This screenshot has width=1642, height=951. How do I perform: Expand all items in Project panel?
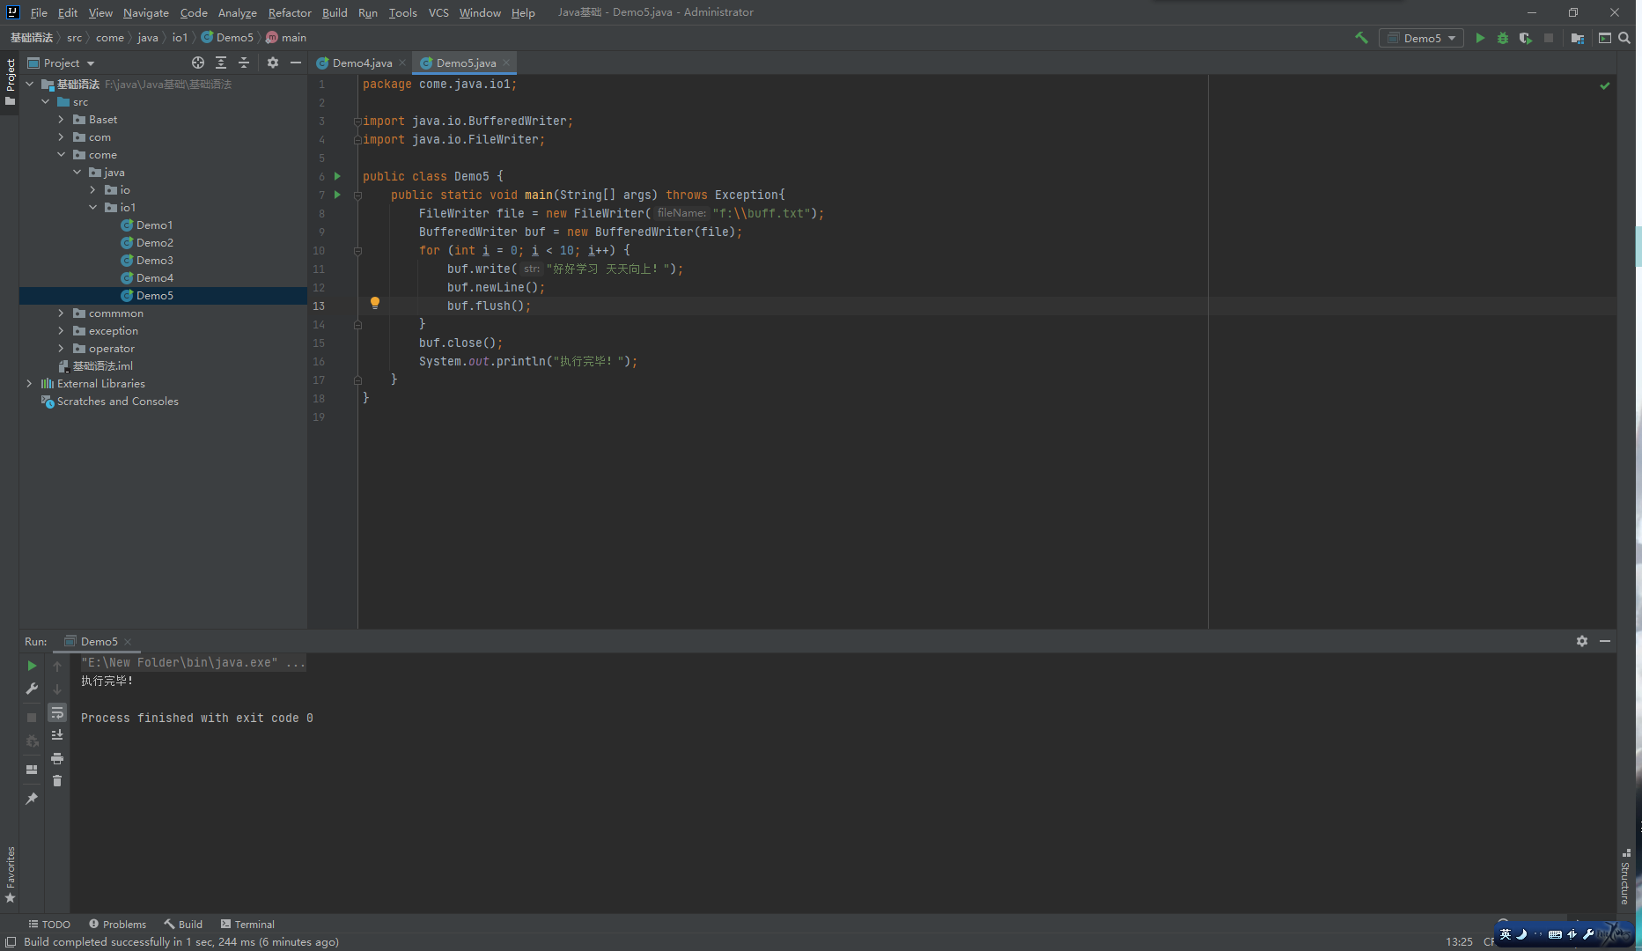(221, 63)
